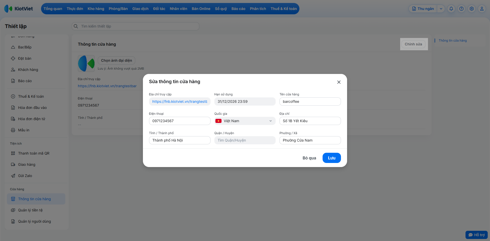Image resolution: width=490 pixels, height=241 pixels.
Task: Click the Địa chỉ truy cập field in dialog
Action: [x=180, y=102]
